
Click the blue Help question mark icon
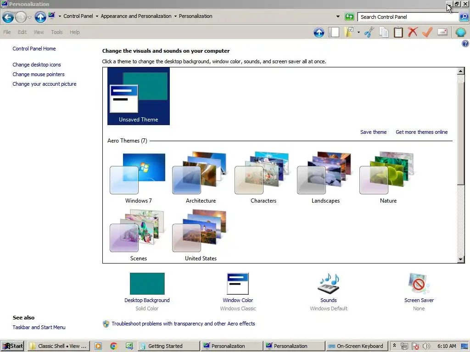click(x=465, y=44)
